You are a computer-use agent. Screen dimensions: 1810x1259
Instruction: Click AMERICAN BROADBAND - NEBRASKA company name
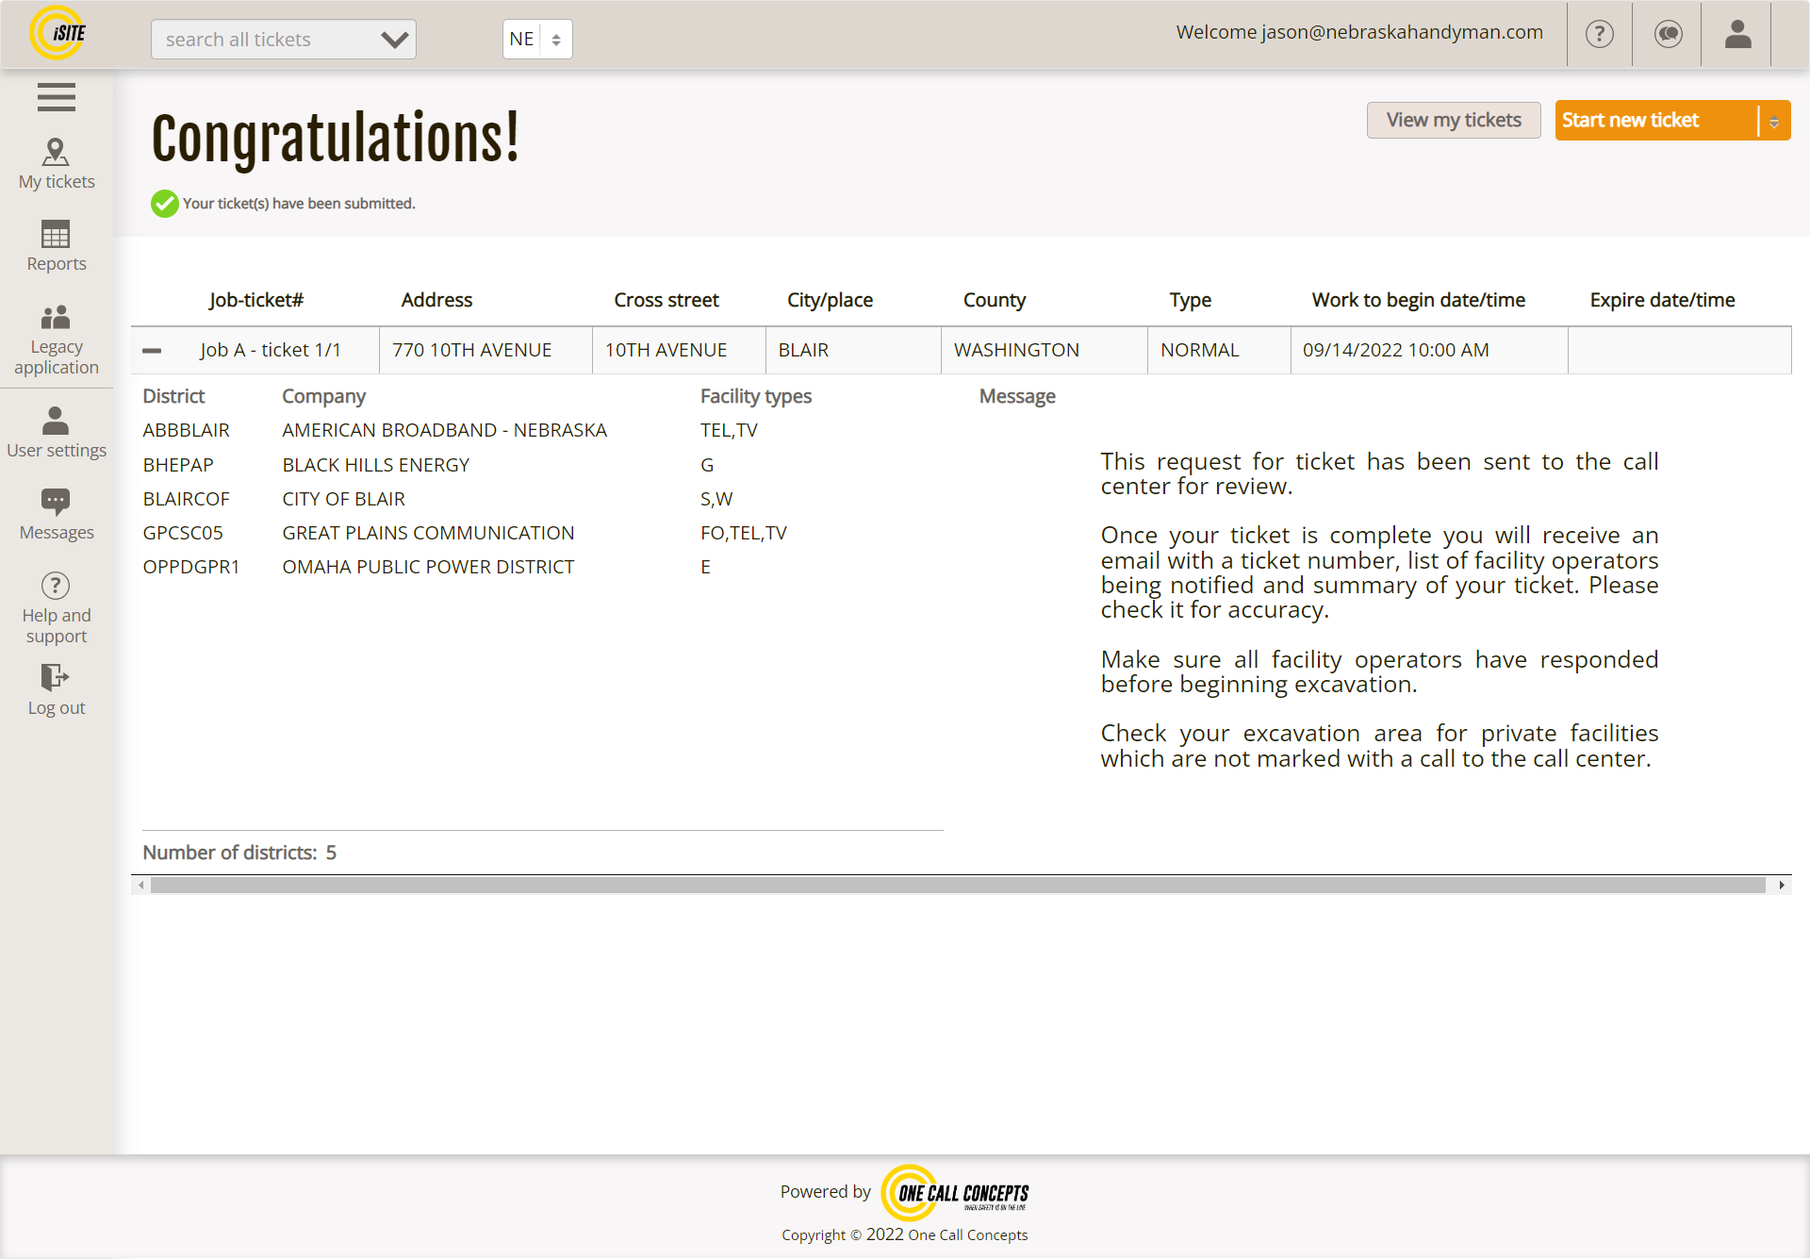click(445, 430)
